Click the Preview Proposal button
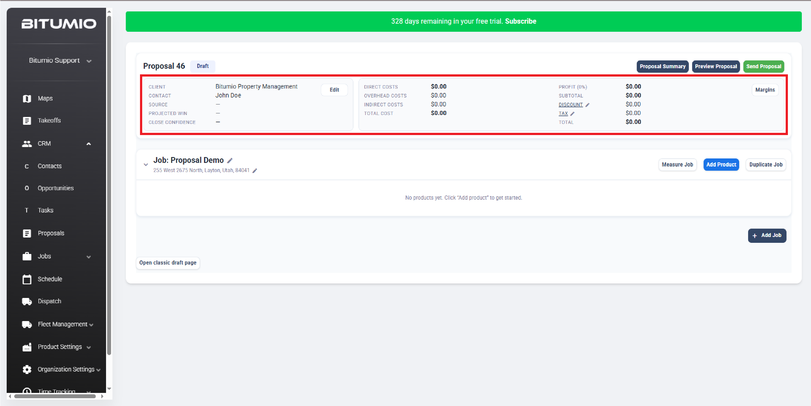 (716, 67)
